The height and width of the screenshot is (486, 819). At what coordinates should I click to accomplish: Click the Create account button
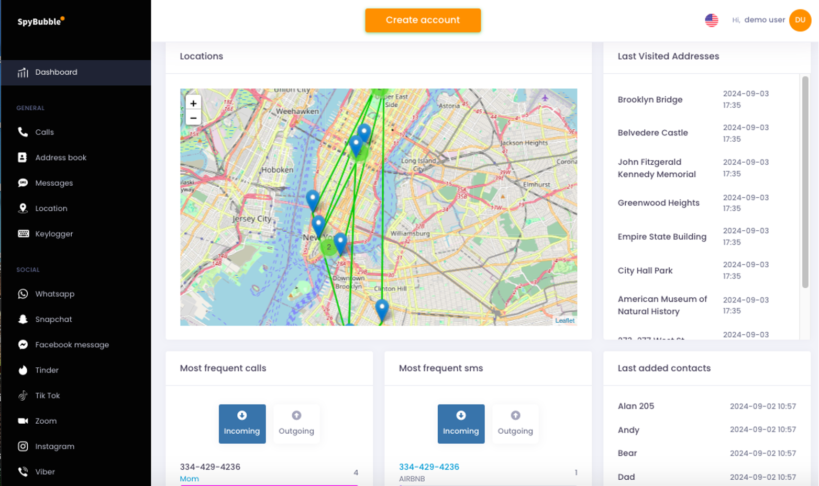click(x=423, y=20)
